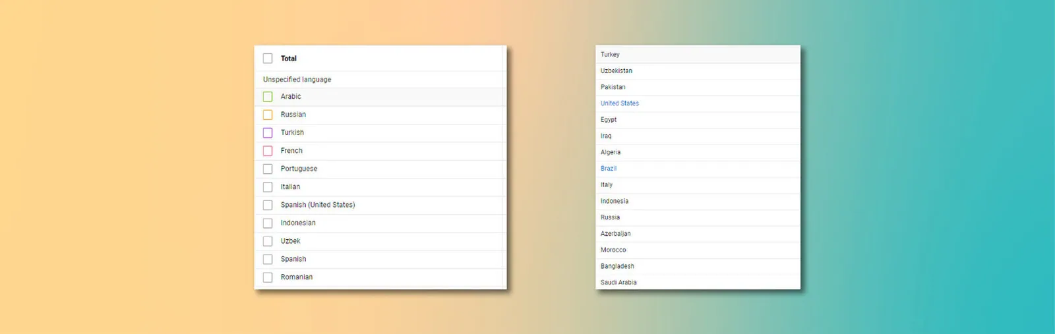The image size is (1055, 334).
Task: Click the Italian label text
Action: 290,187
